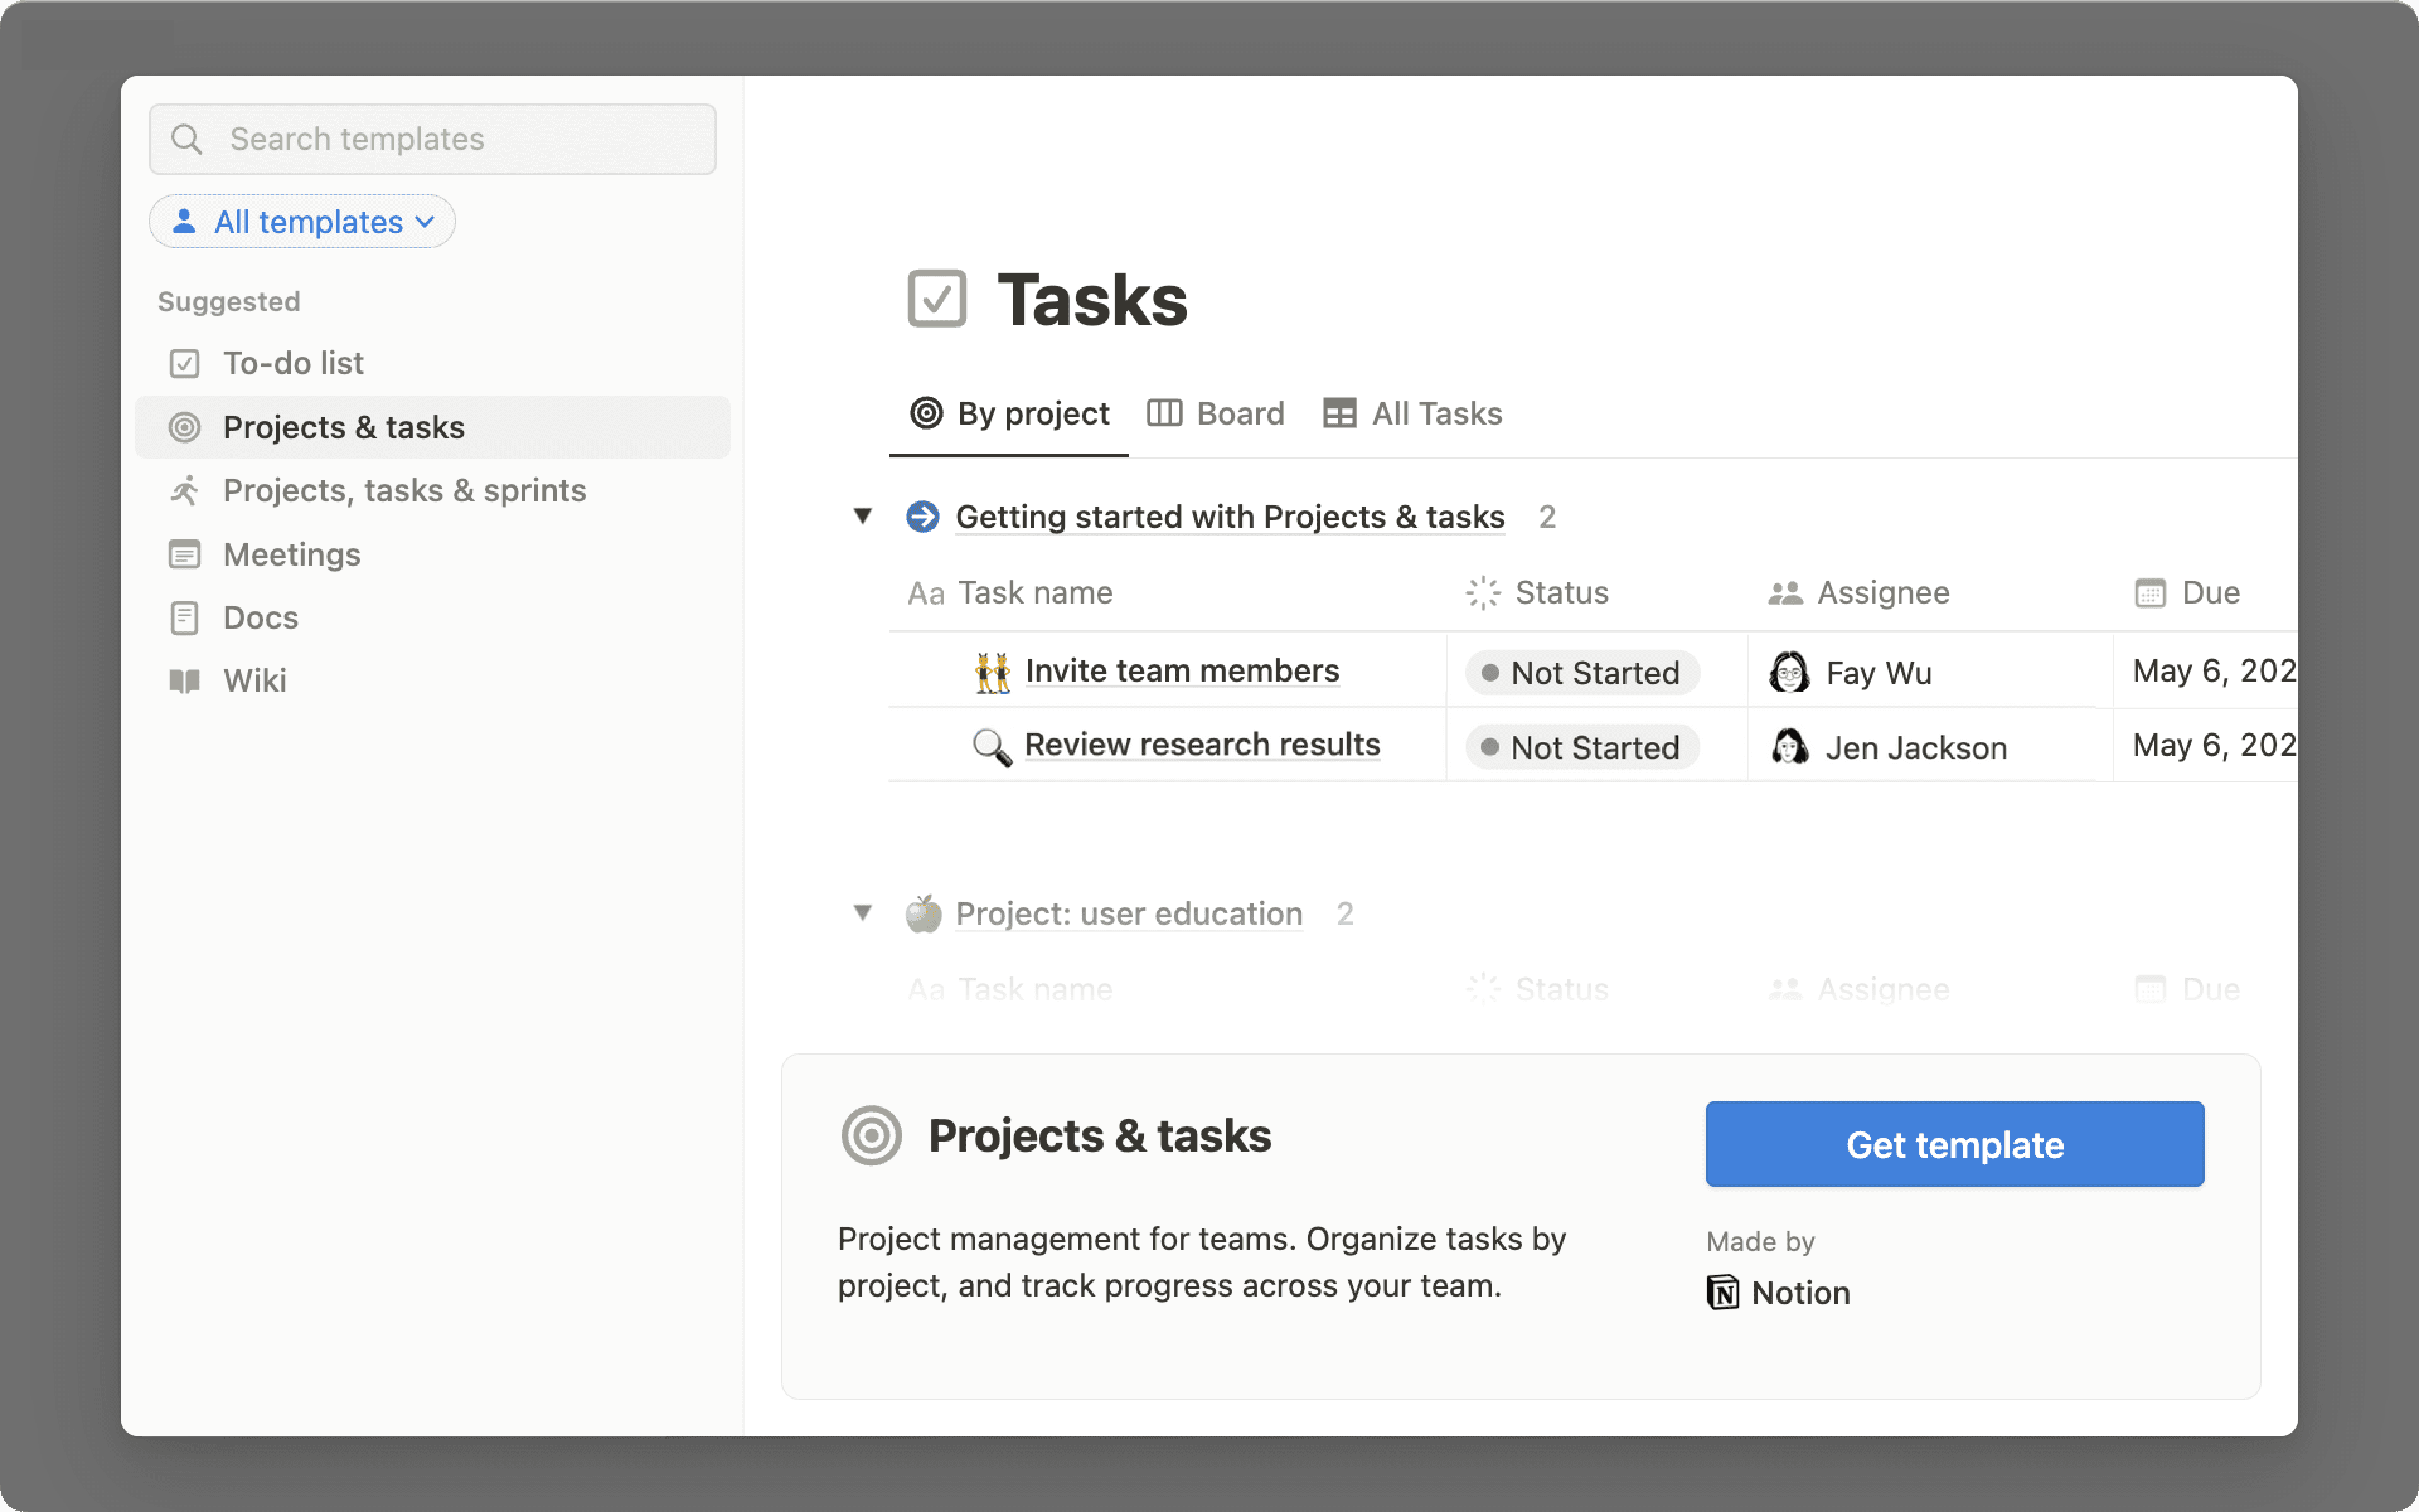Click the Get template button

click(1953, 1144)
